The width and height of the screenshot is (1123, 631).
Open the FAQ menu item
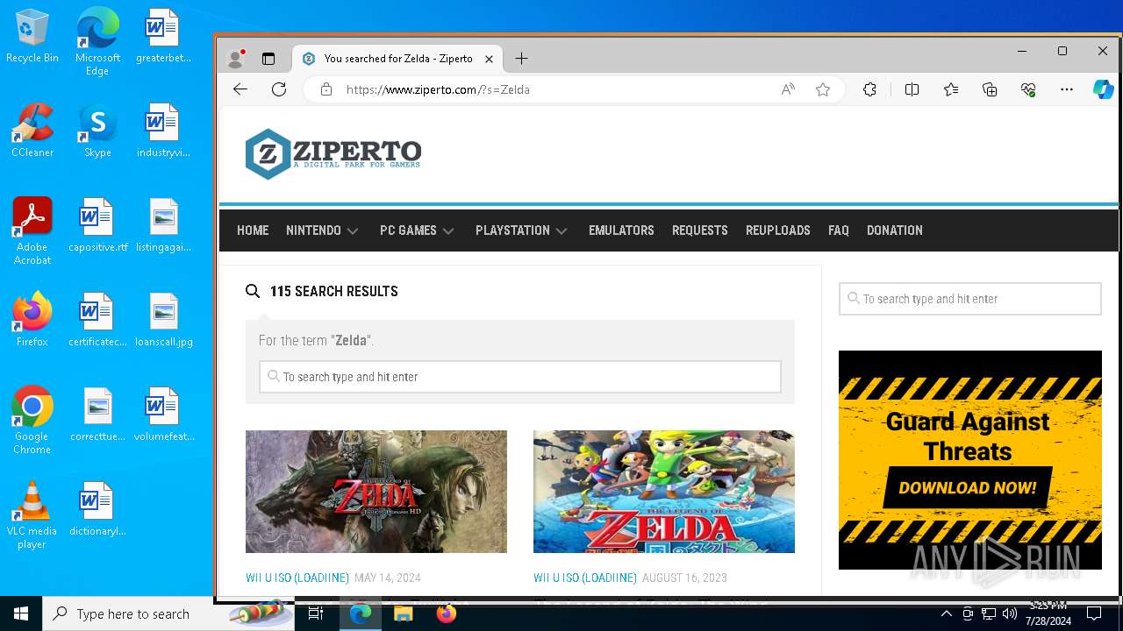pyautogui.click(x=839, y=230)
